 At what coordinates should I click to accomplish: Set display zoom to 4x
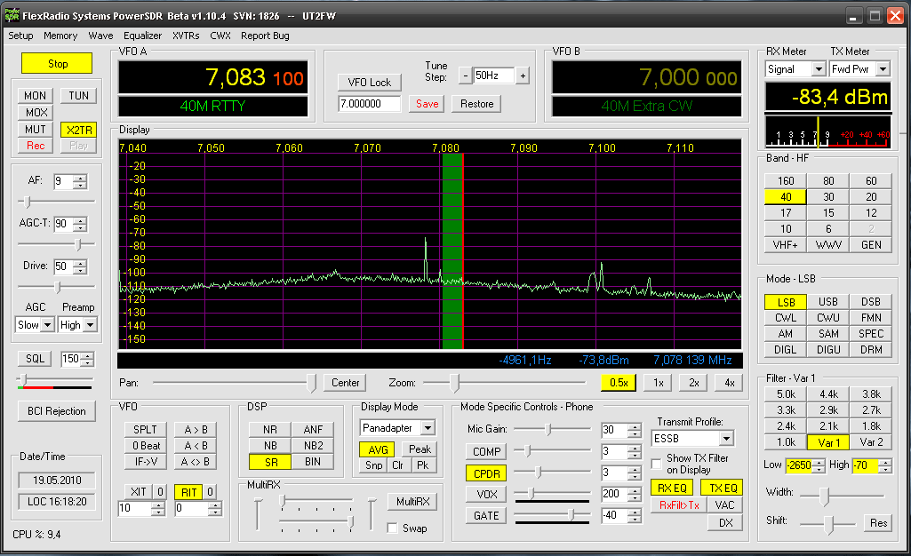tap(729, 383)
